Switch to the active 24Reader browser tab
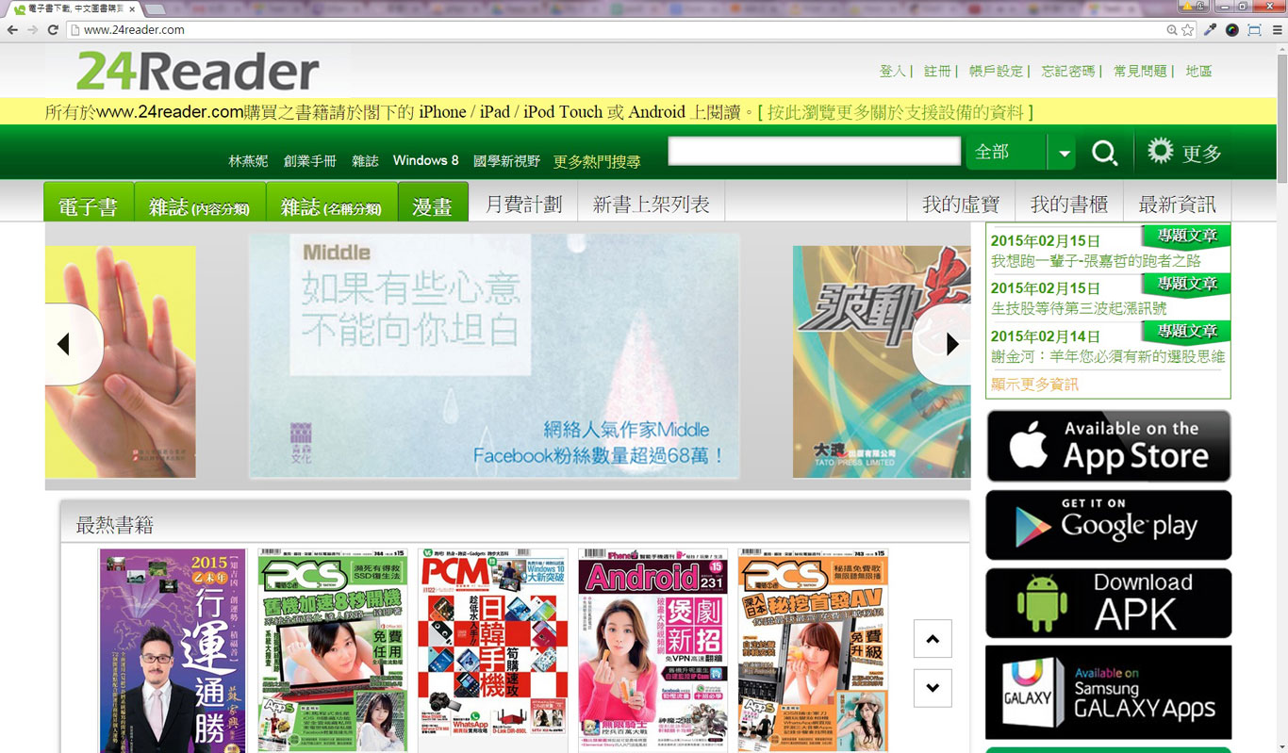Viewport: 1288px width, 753px height. (74, 8)
